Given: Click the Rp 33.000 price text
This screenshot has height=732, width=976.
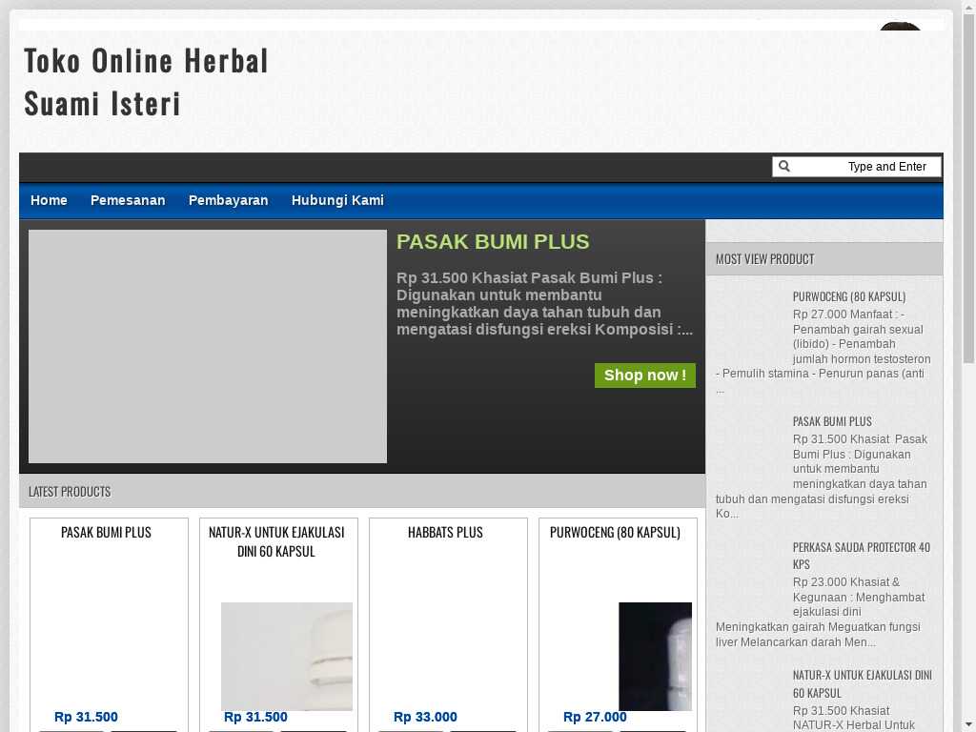Looking at the screenshot, I should pyautogui.click(x=425, y=717).
